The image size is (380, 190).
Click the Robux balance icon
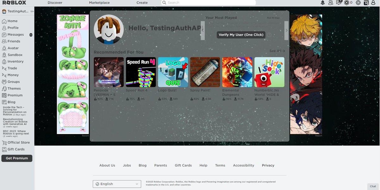(x=347, y=3)
